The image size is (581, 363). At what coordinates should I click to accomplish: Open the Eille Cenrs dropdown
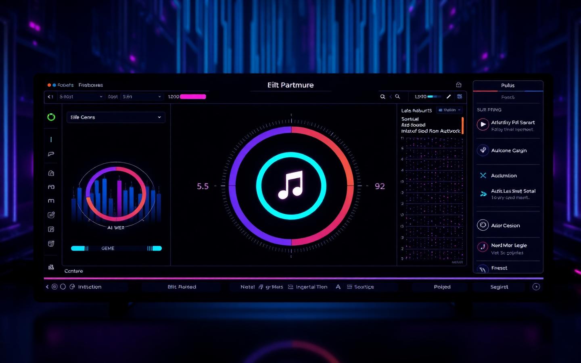click(116, 117)
